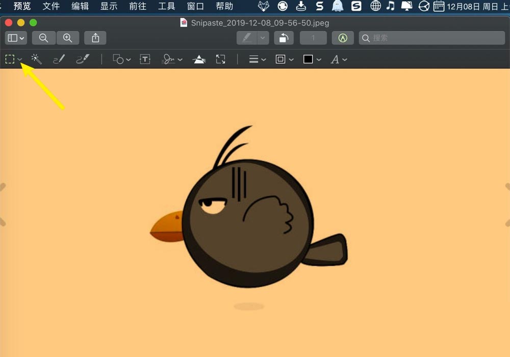Viewport: 510px width, 357px height.
Task: Open the sidebar view options menu
Action: pos(16,38)
